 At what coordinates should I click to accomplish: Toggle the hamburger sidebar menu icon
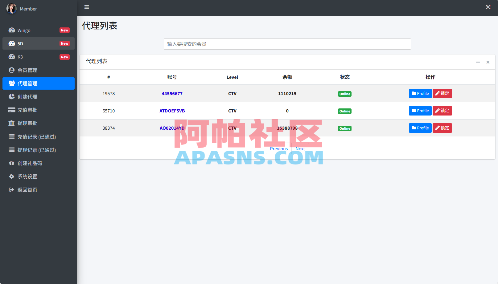(87, 7)
